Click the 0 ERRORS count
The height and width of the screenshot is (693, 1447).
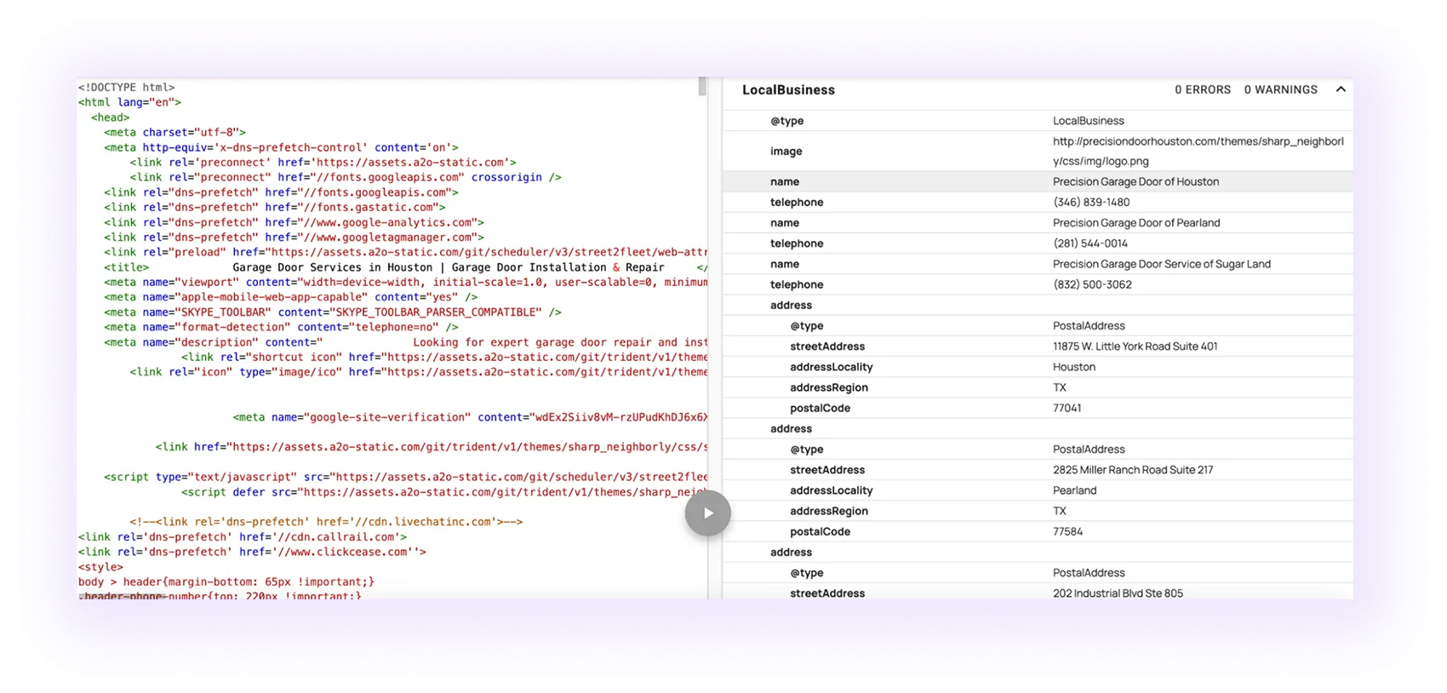1203,89
